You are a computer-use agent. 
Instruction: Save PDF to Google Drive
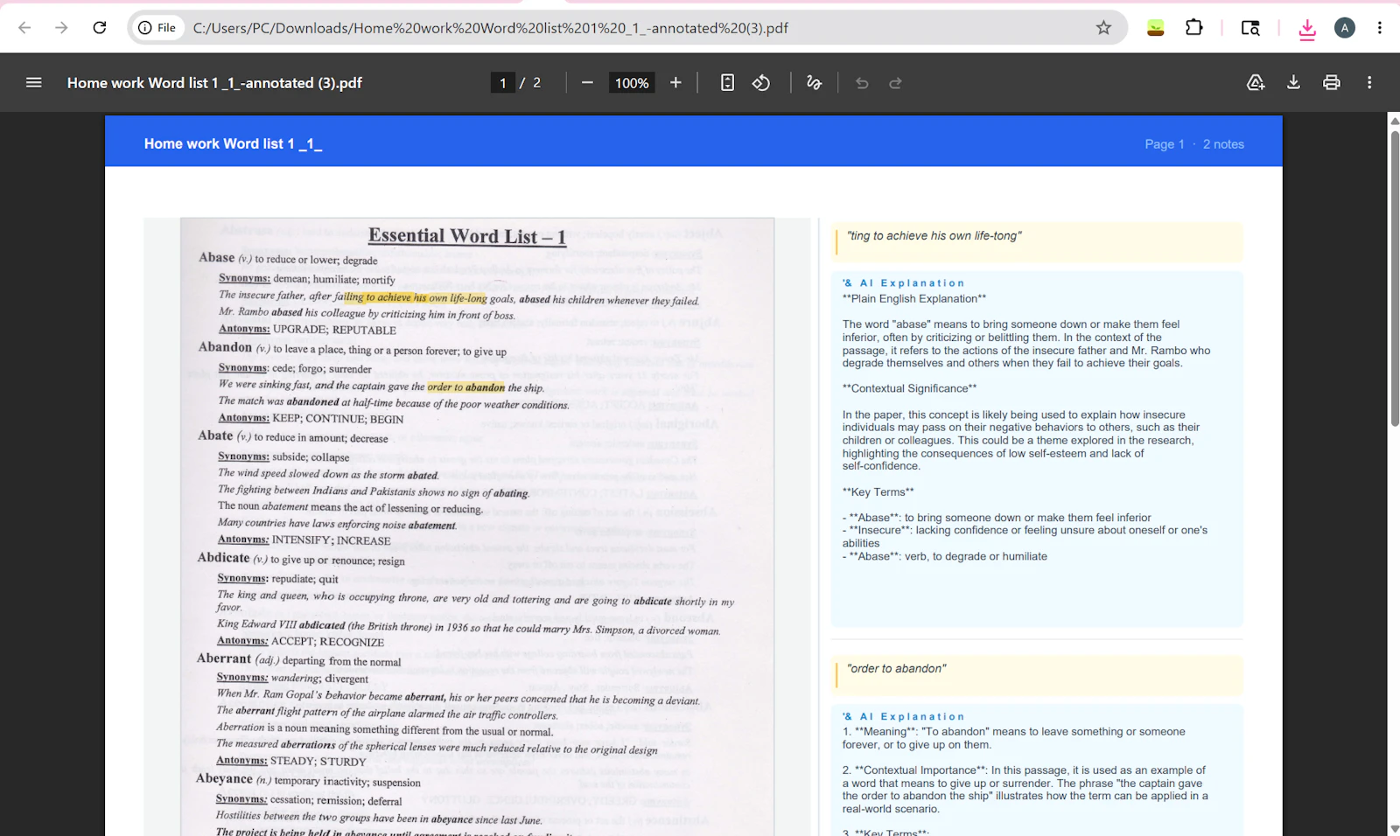click(x=1256, y=83)
